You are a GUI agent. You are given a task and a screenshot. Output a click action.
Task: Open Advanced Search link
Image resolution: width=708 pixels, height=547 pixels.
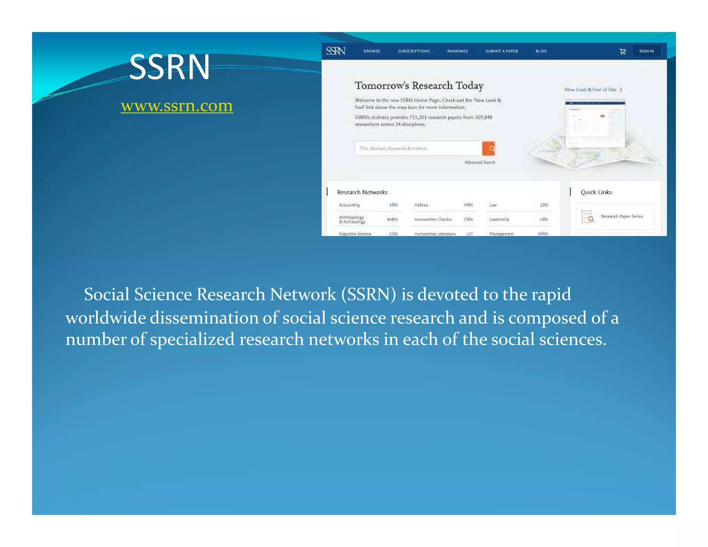[x=480, y=162]
